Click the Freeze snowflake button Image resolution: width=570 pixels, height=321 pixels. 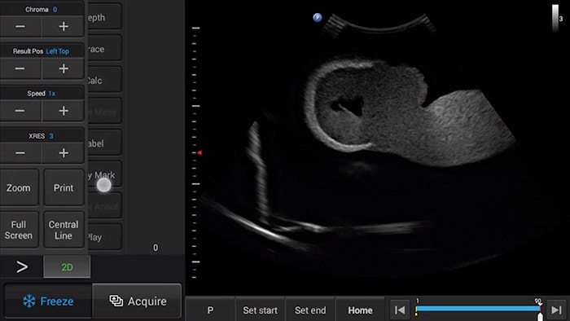pyautogui.click(x=47, y=301)
